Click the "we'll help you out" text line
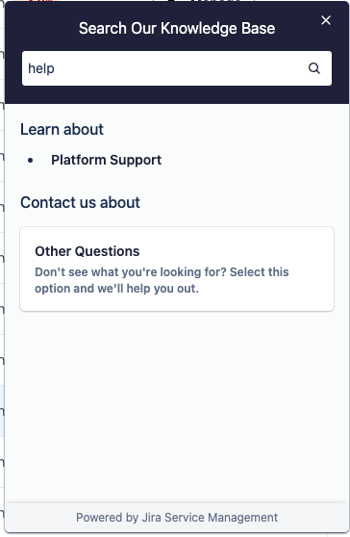The height and width of the screenshot is (537, 350). pos(116,289)
